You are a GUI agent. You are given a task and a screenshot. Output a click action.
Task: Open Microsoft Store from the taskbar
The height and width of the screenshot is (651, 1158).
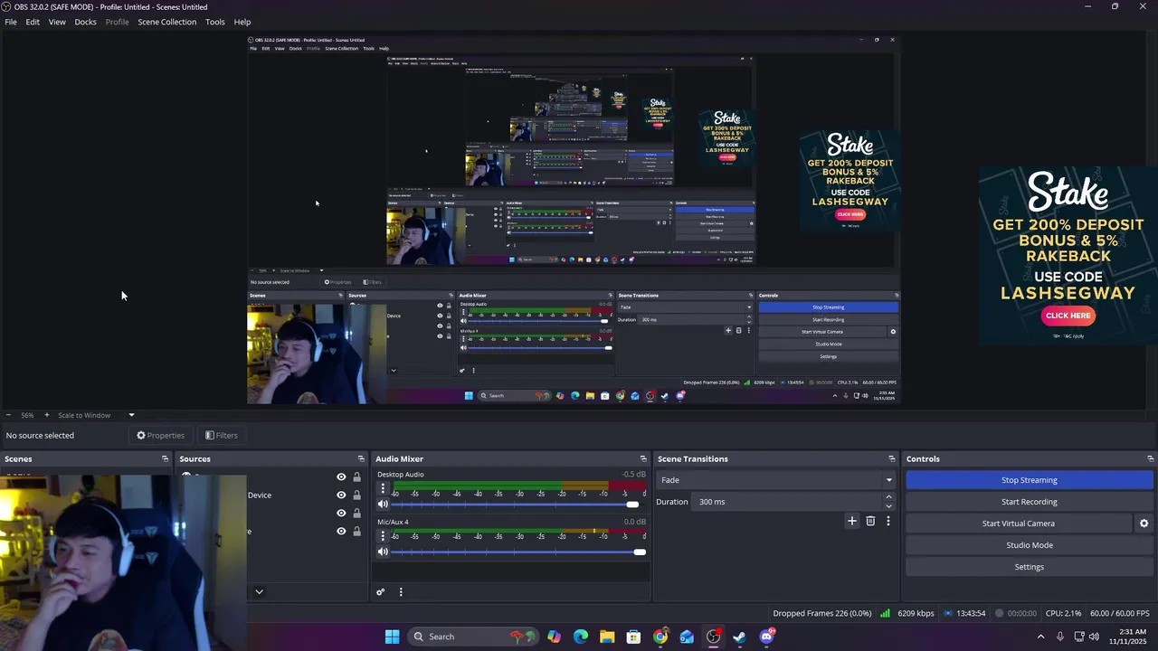click(633, 637)
